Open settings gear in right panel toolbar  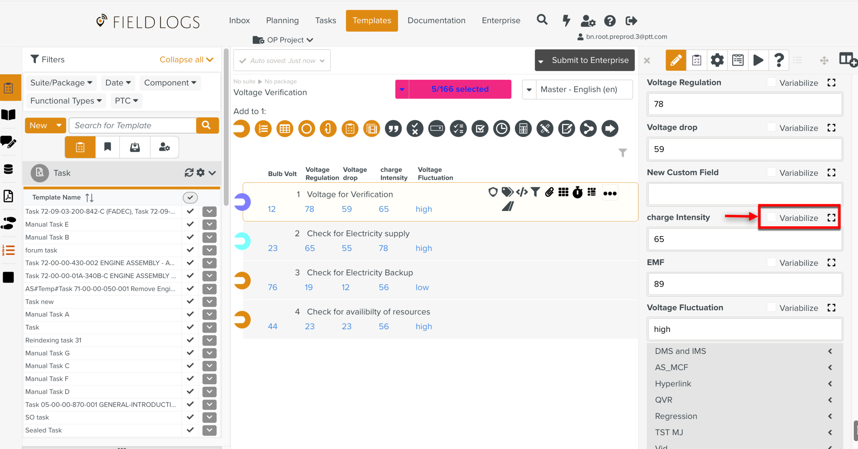(x=717, y=60)
